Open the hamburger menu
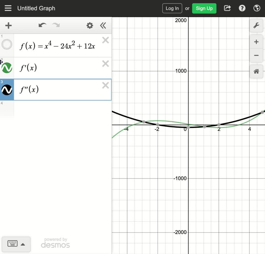This screenshot has width=265, height=254. click(8, 8)
